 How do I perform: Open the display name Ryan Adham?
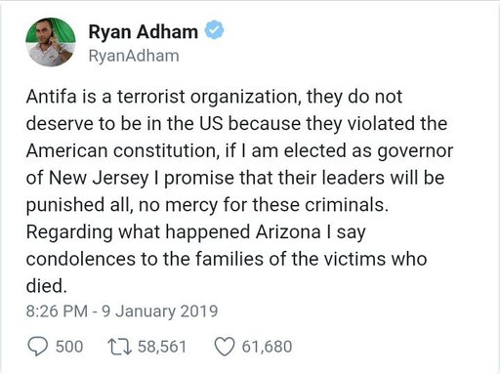[x=144, y=32]
